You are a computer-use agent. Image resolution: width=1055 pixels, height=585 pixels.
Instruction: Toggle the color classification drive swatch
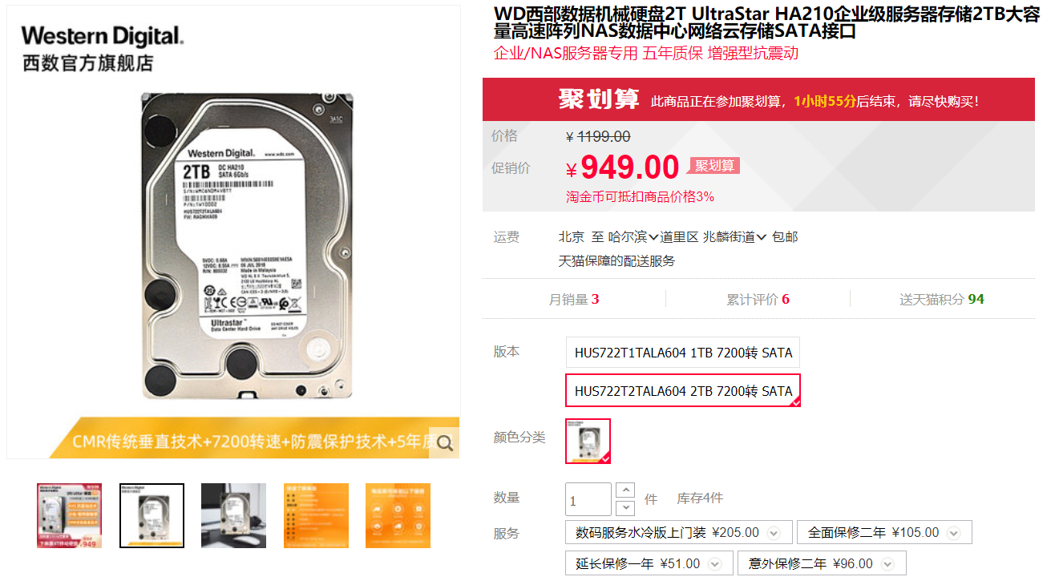tap(588, 441)
